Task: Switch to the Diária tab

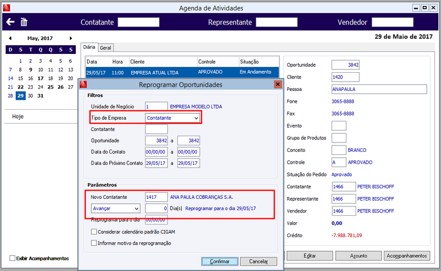Action: (89, 47)
